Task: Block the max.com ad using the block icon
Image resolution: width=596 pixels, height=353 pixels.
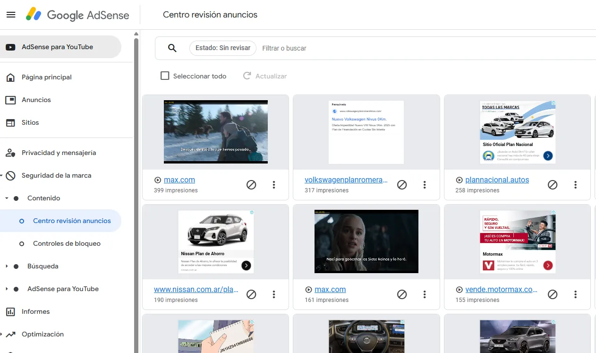Action: pyautogui.click(x=251, y=185)
